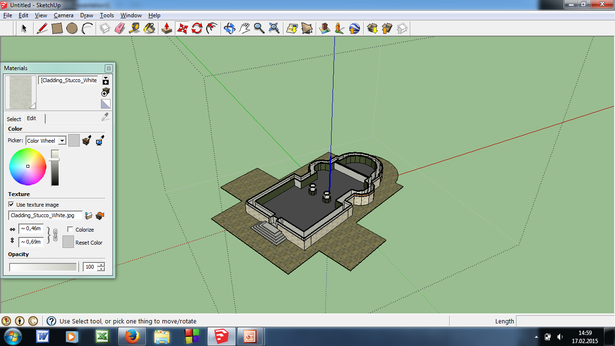Choose the Line pencil tool
Screen dimensions: 615x346
pos(42,29)
